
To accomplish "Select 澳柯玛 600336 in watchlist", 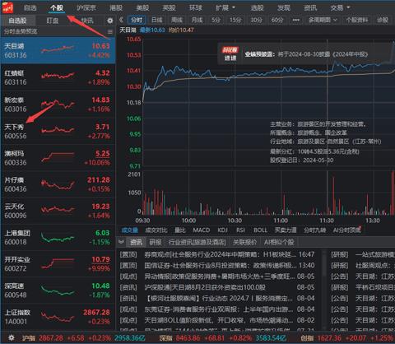I will coord(58,158).
